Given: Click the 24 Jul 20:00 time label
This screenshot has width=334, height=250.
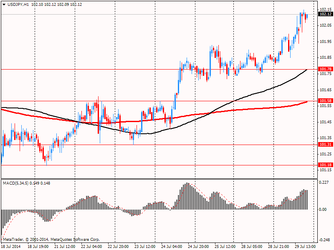Looking at the screenshot, I should click(x=198, y=247).
